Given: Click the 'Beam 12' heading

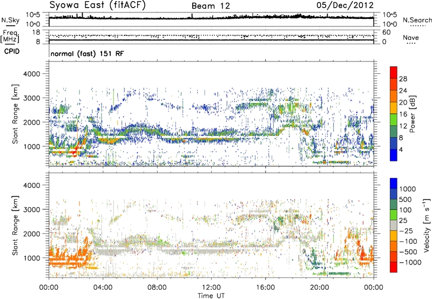Looking at the screenshot, I should tap(211, 6).
